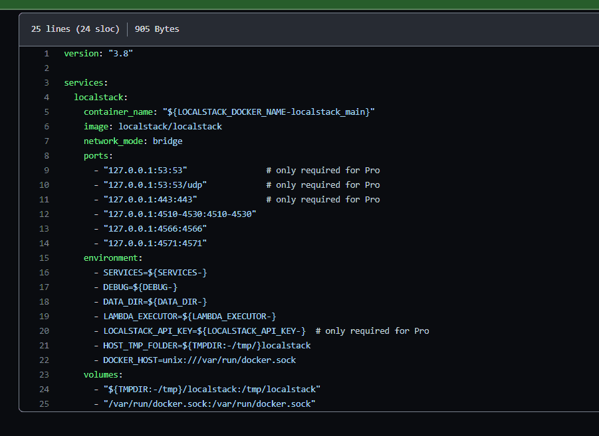Select the environment: key on line 15
Screen dimensions: 599x436
[113, 257]
